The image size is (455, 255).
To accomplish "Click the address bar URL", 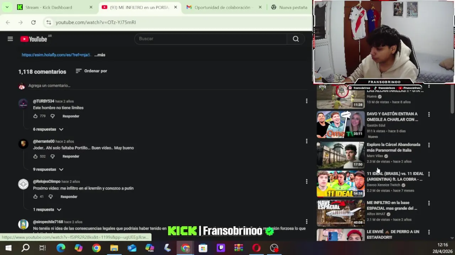I will [x=96, y=22].
